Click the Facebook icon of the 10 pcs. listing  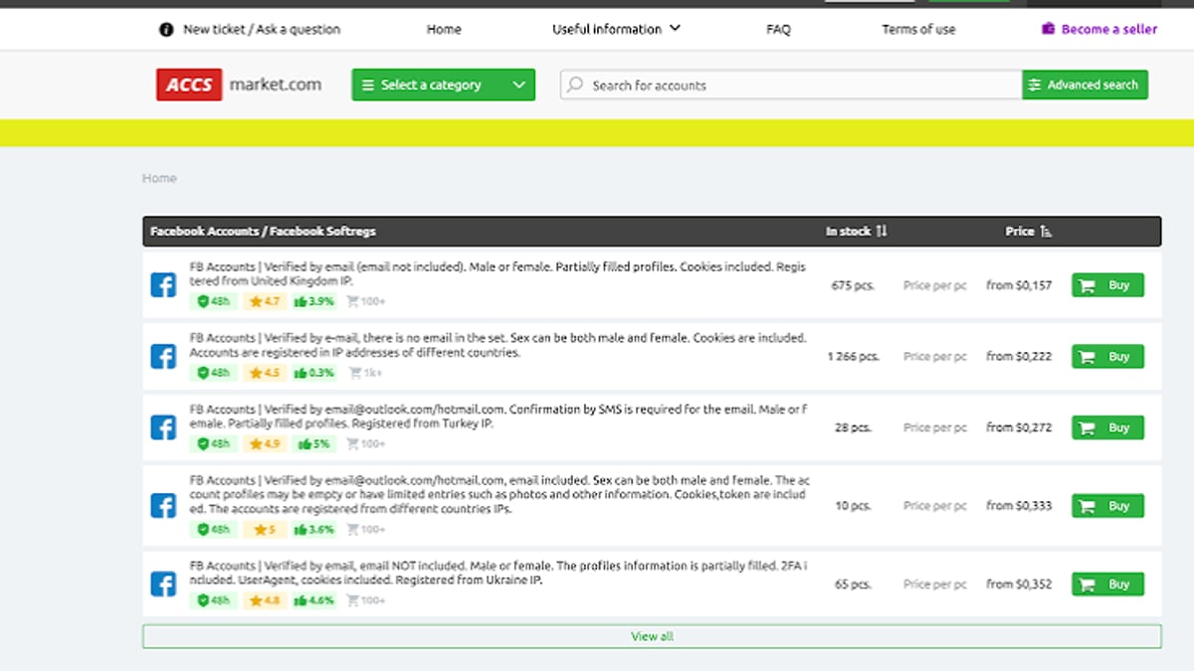coord(163,506)
